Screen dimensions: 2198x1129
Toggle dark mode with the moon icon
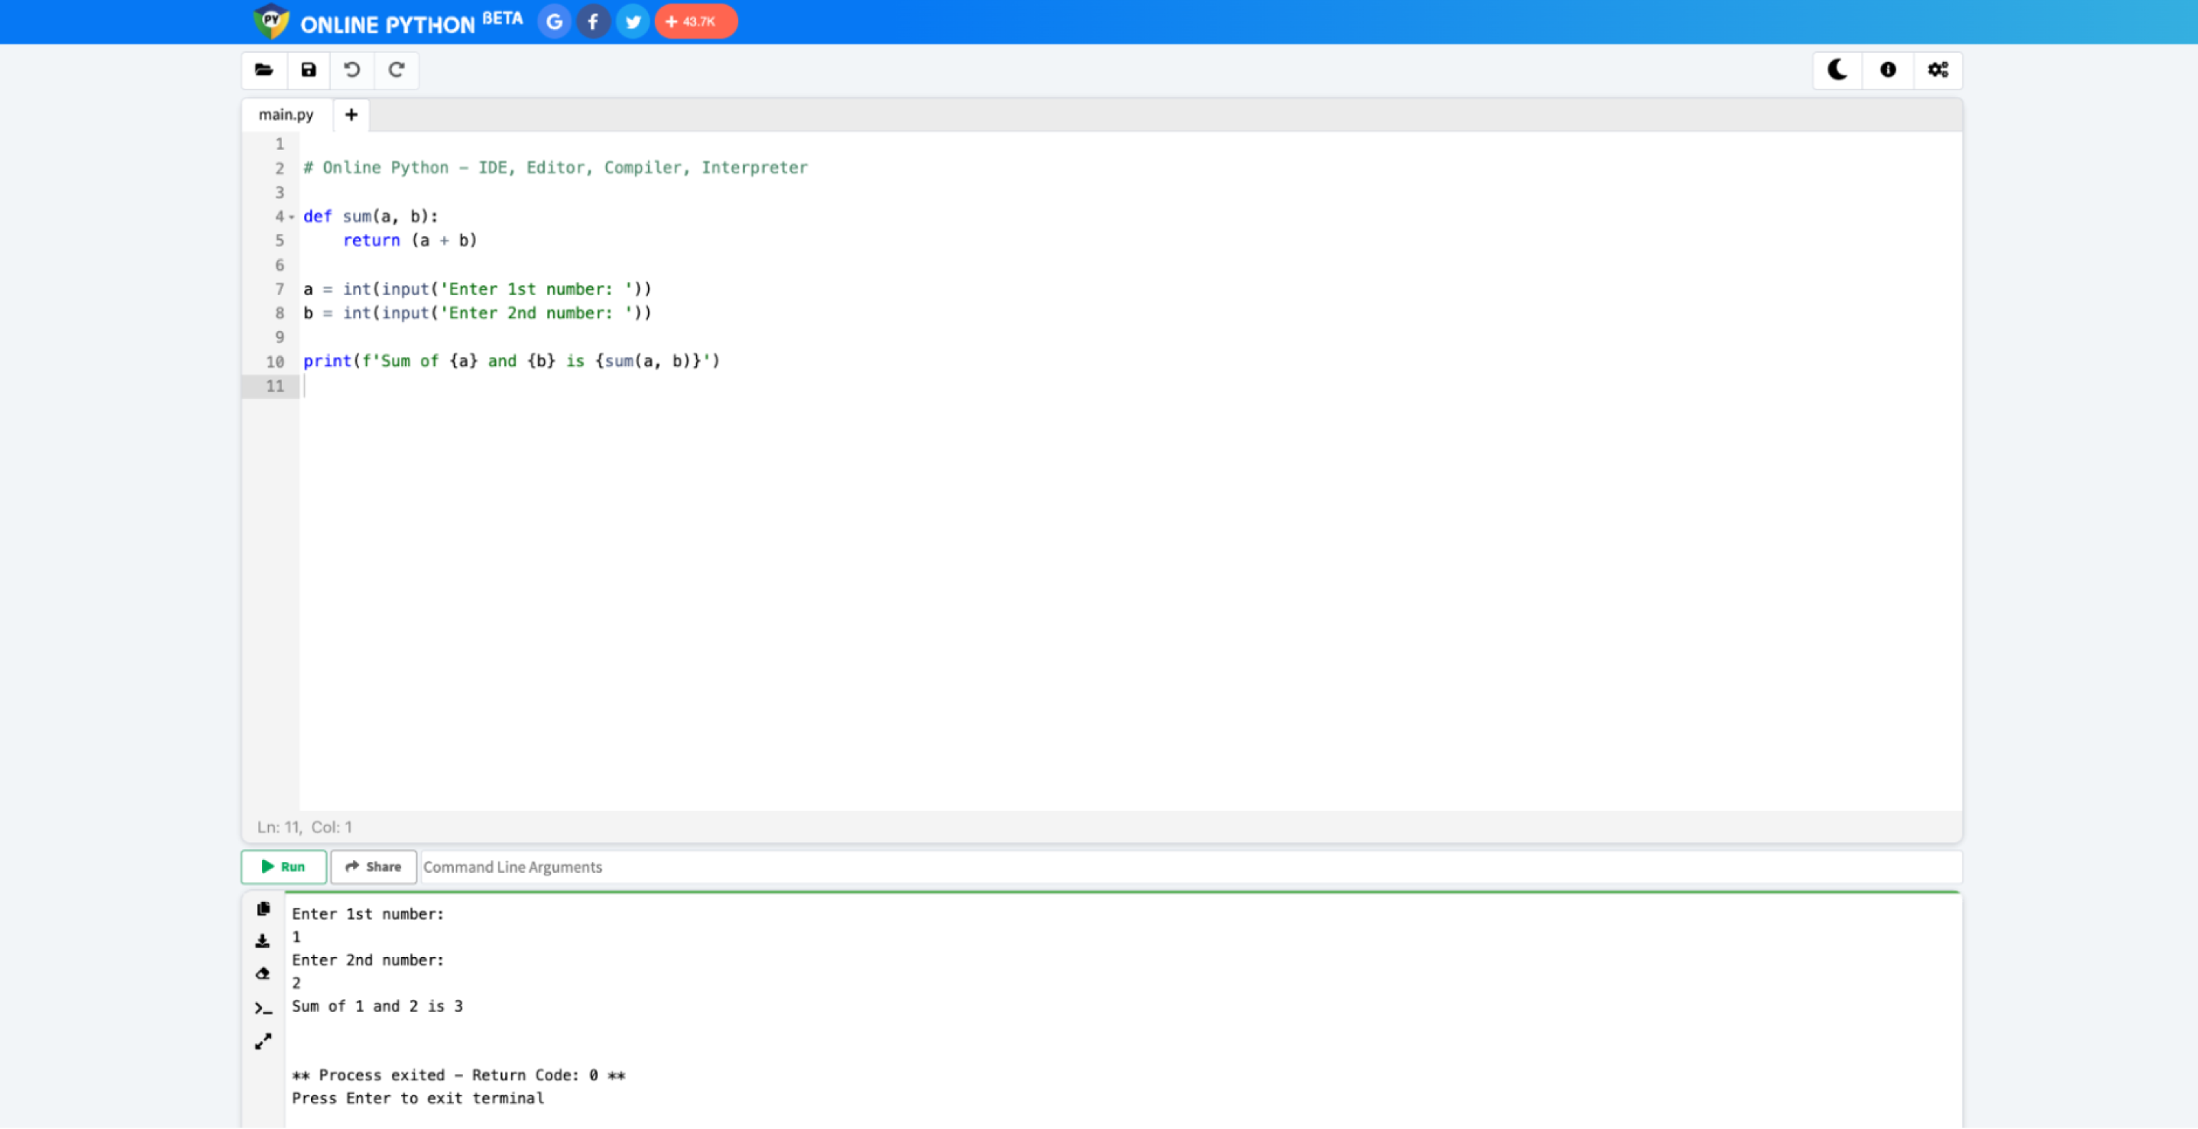pyautogui.click(x=1838, y=70)
